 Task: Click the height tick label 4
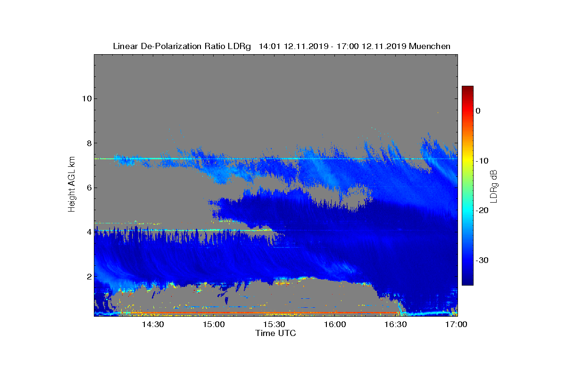click(89, 232)
